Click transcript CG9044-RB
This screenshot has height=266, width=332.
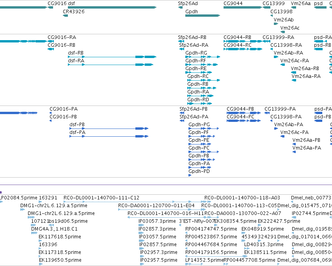(237, 37)
